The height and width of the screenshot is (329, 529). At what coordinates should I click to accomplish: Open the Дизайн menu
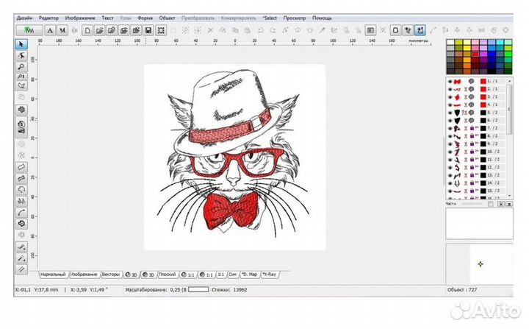coord(24,16)
